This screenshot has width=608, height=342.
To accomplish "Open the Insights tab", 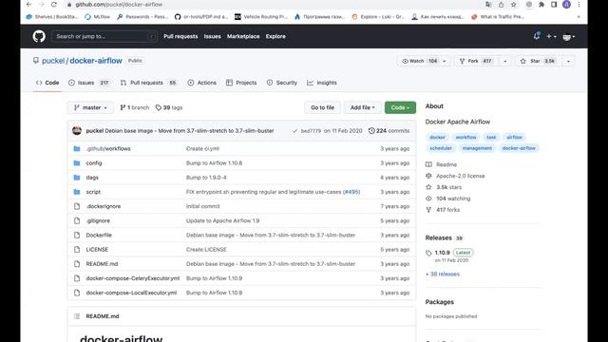I will coord(322,83).
